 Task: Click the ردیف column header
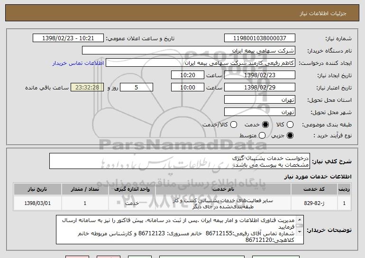344,189
